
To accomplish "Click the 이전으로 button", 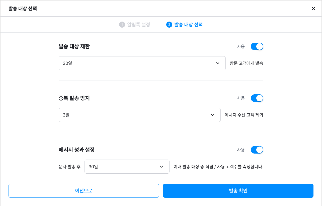I will pos(84,191).
